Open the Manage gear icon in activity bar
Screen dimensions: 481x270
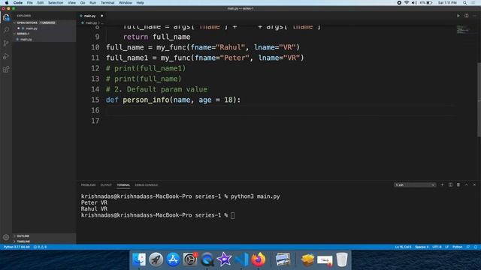pos(6,237)
